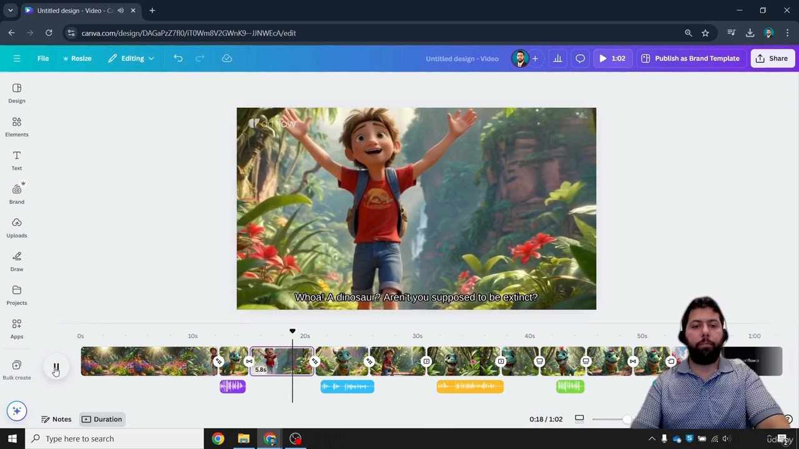This screenshot has width=799, height=449.
Task: Open the hamburger main menu
Action: (x=17, y=59)
